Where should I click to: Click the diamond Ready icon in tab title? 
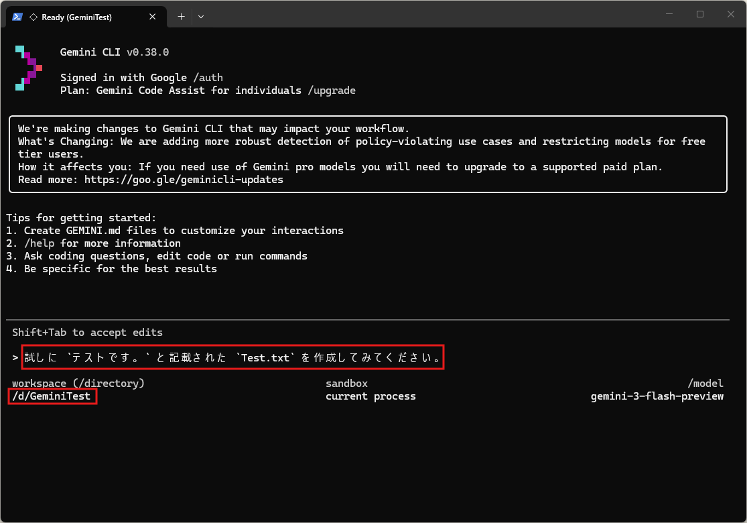tap(33, 17)
